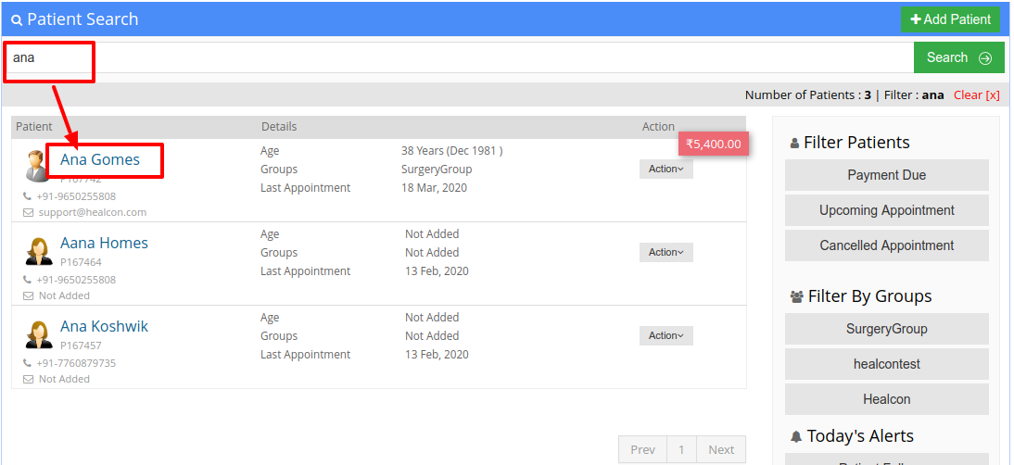1014x465 pixels.
Task: Expand Action dropdown for Ana Koshwik
Action: pos(666,336)
